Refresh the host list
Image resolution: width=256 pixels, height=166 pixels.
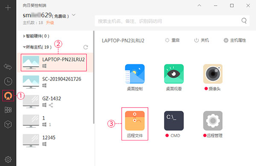[x=86, y=47]
